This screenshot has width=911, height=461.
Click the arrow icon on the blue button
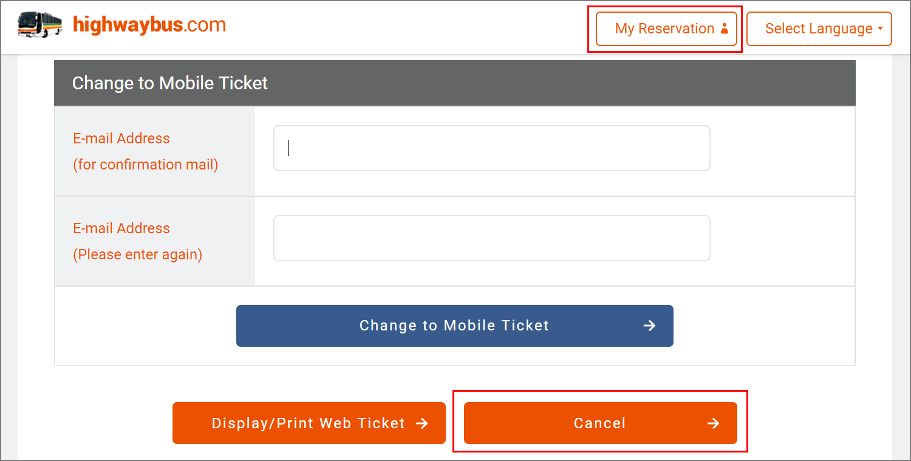click(649, 326)
